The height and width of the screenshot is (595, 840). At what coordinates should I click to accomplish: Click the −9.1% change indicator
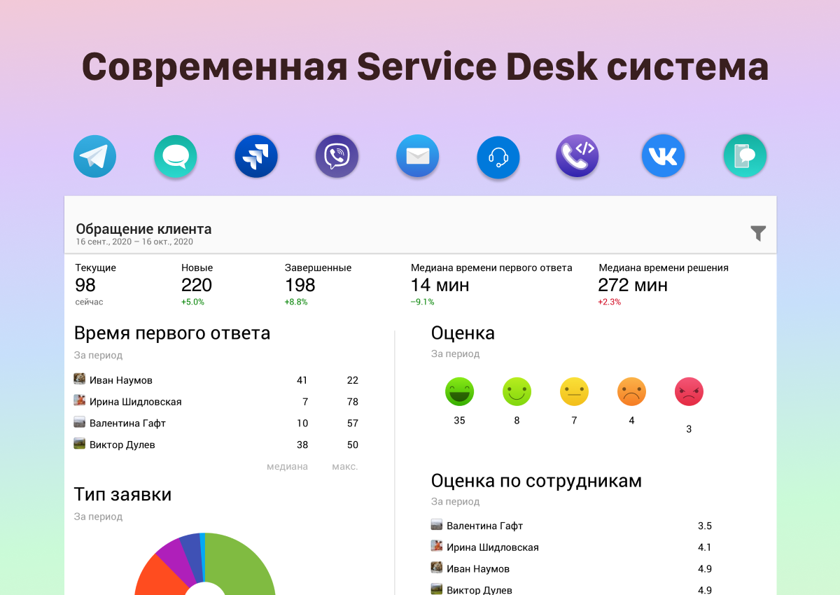[x=423, y=302]
